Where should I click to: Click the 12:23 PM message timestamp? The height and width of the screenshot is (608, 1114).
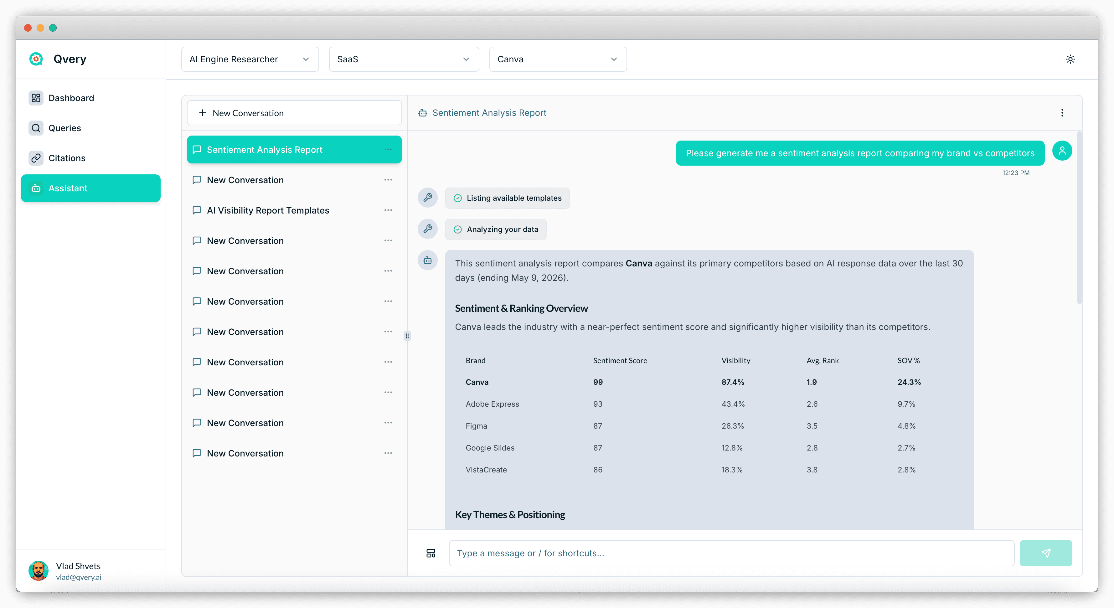click(x=1015, y=173)
